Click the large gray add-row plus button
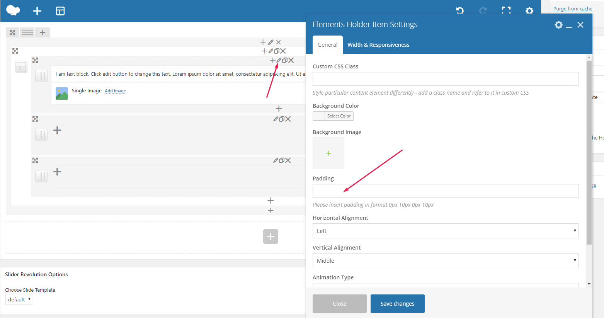 pyautogui.click(x=271, y=236)
